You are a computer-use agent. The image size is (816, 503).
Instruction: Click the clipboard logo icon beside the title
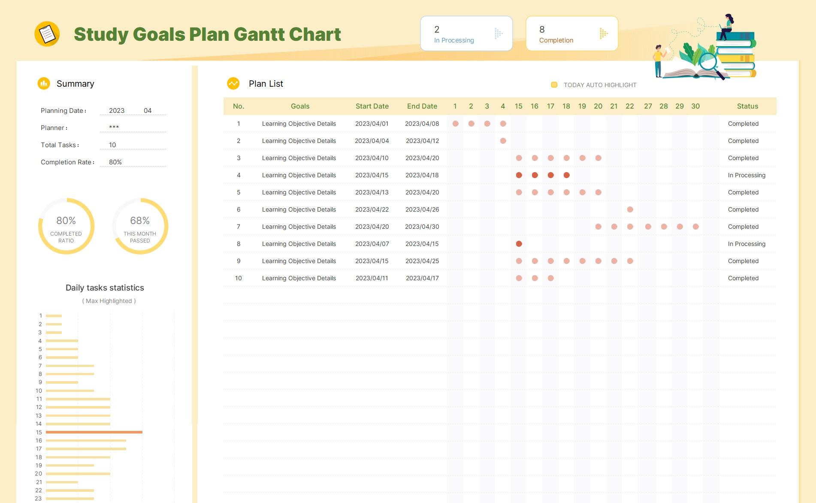coord(47,34)
